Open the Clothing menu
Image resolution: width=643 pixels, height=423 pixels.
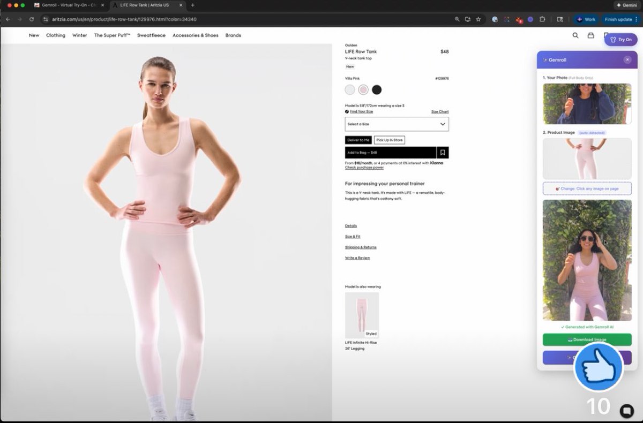(56, 35)
